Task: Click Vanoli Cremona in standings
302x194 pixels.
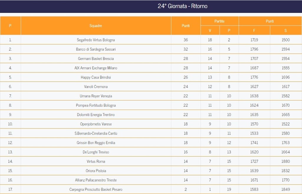Action: click(96, 87)
